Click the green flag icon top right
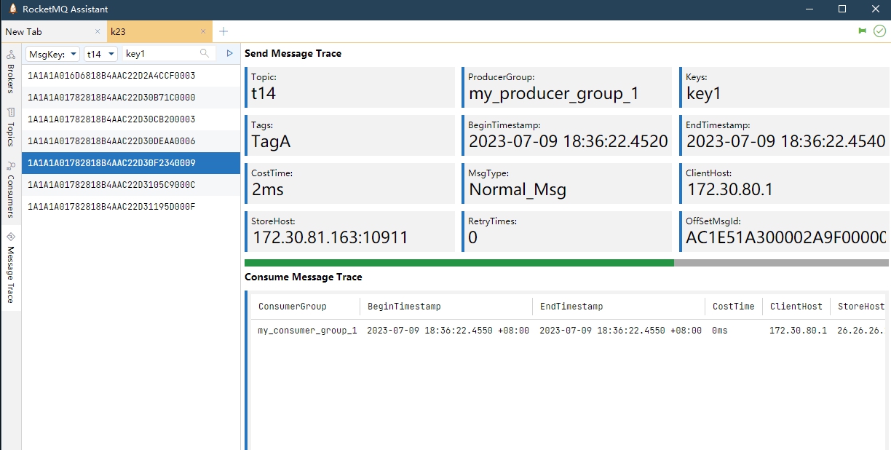Screen dimensions: 891x450 coord(863,31)
